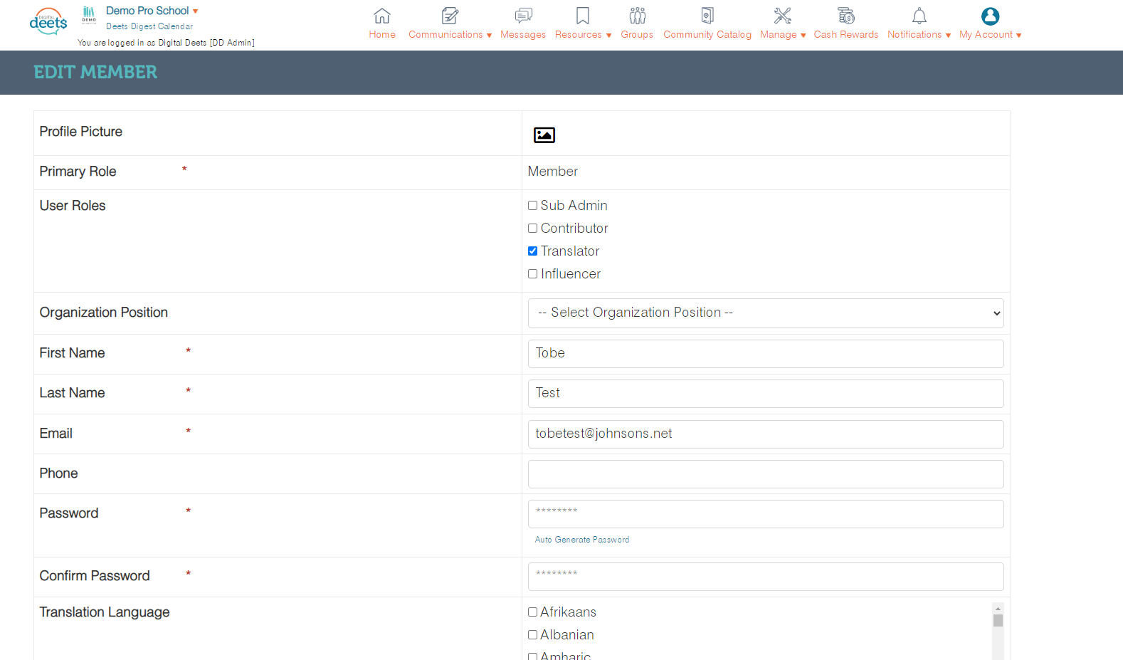Click the 'Organization Position' label
The image size is (1123, 660).
pos(104,313)
